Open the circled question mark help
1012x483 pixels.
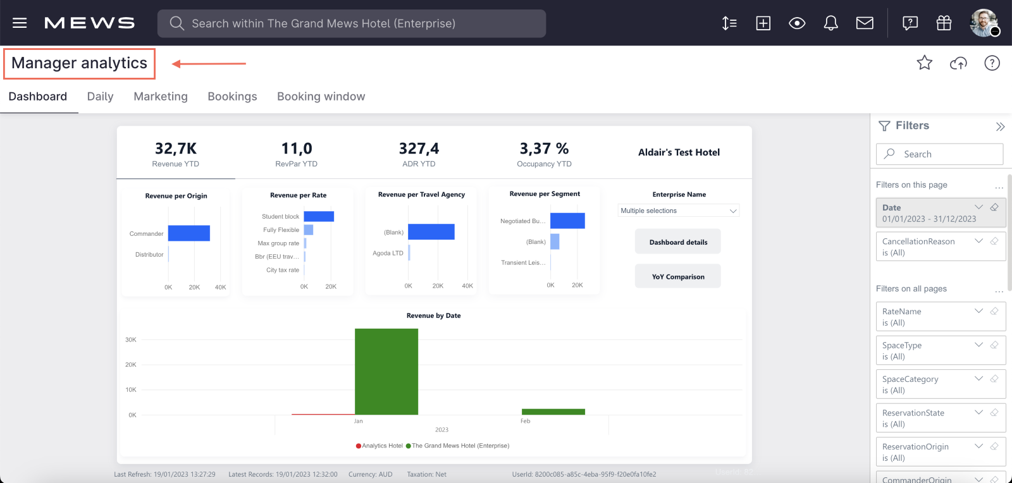(x=992, y=63)
